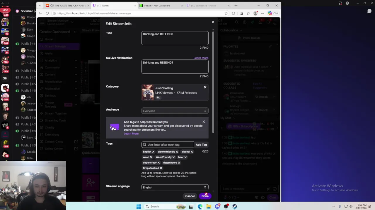This screenshot has height=210, width=375.
Task: Click the Just Chatting category thumbnail
Action: 148,92
